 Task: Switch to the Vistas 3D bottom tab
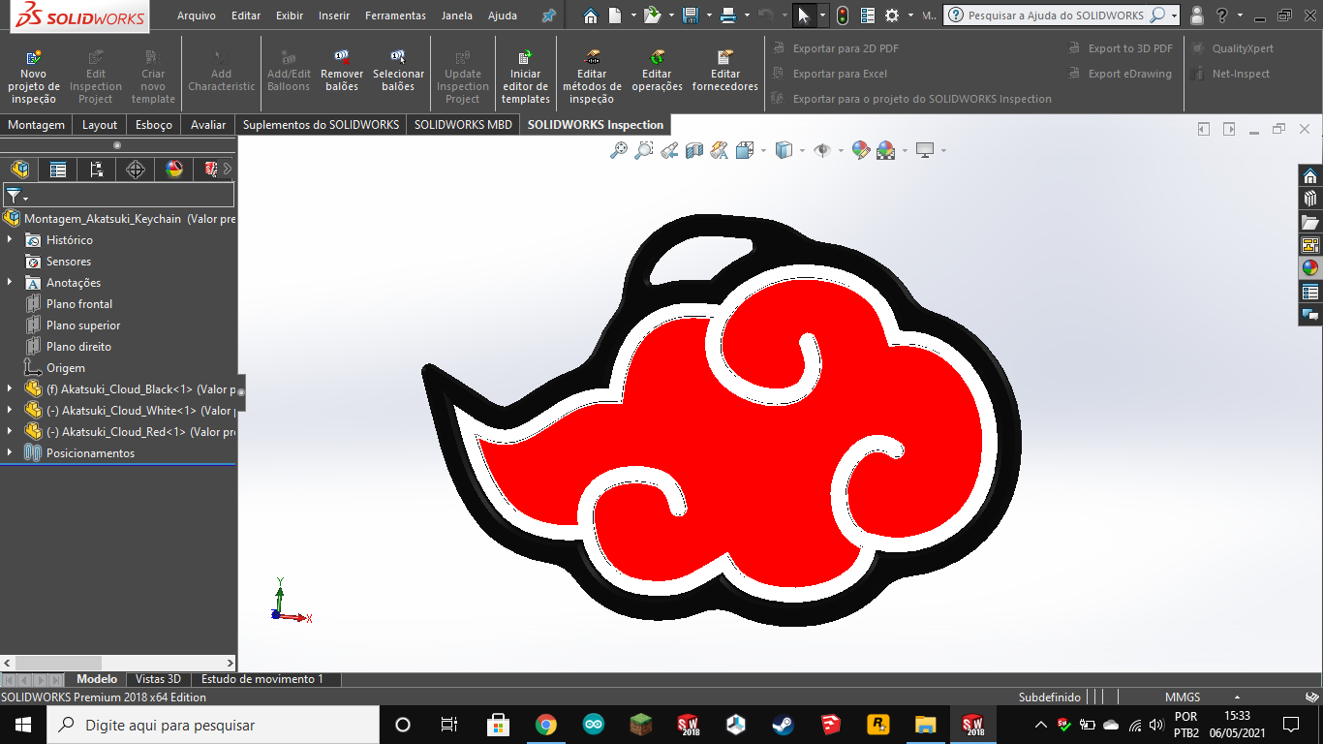(x=158, y=679)
